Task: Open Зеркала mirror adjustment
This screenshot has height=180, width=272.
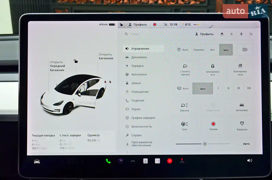Action: (x=184, y=107)
